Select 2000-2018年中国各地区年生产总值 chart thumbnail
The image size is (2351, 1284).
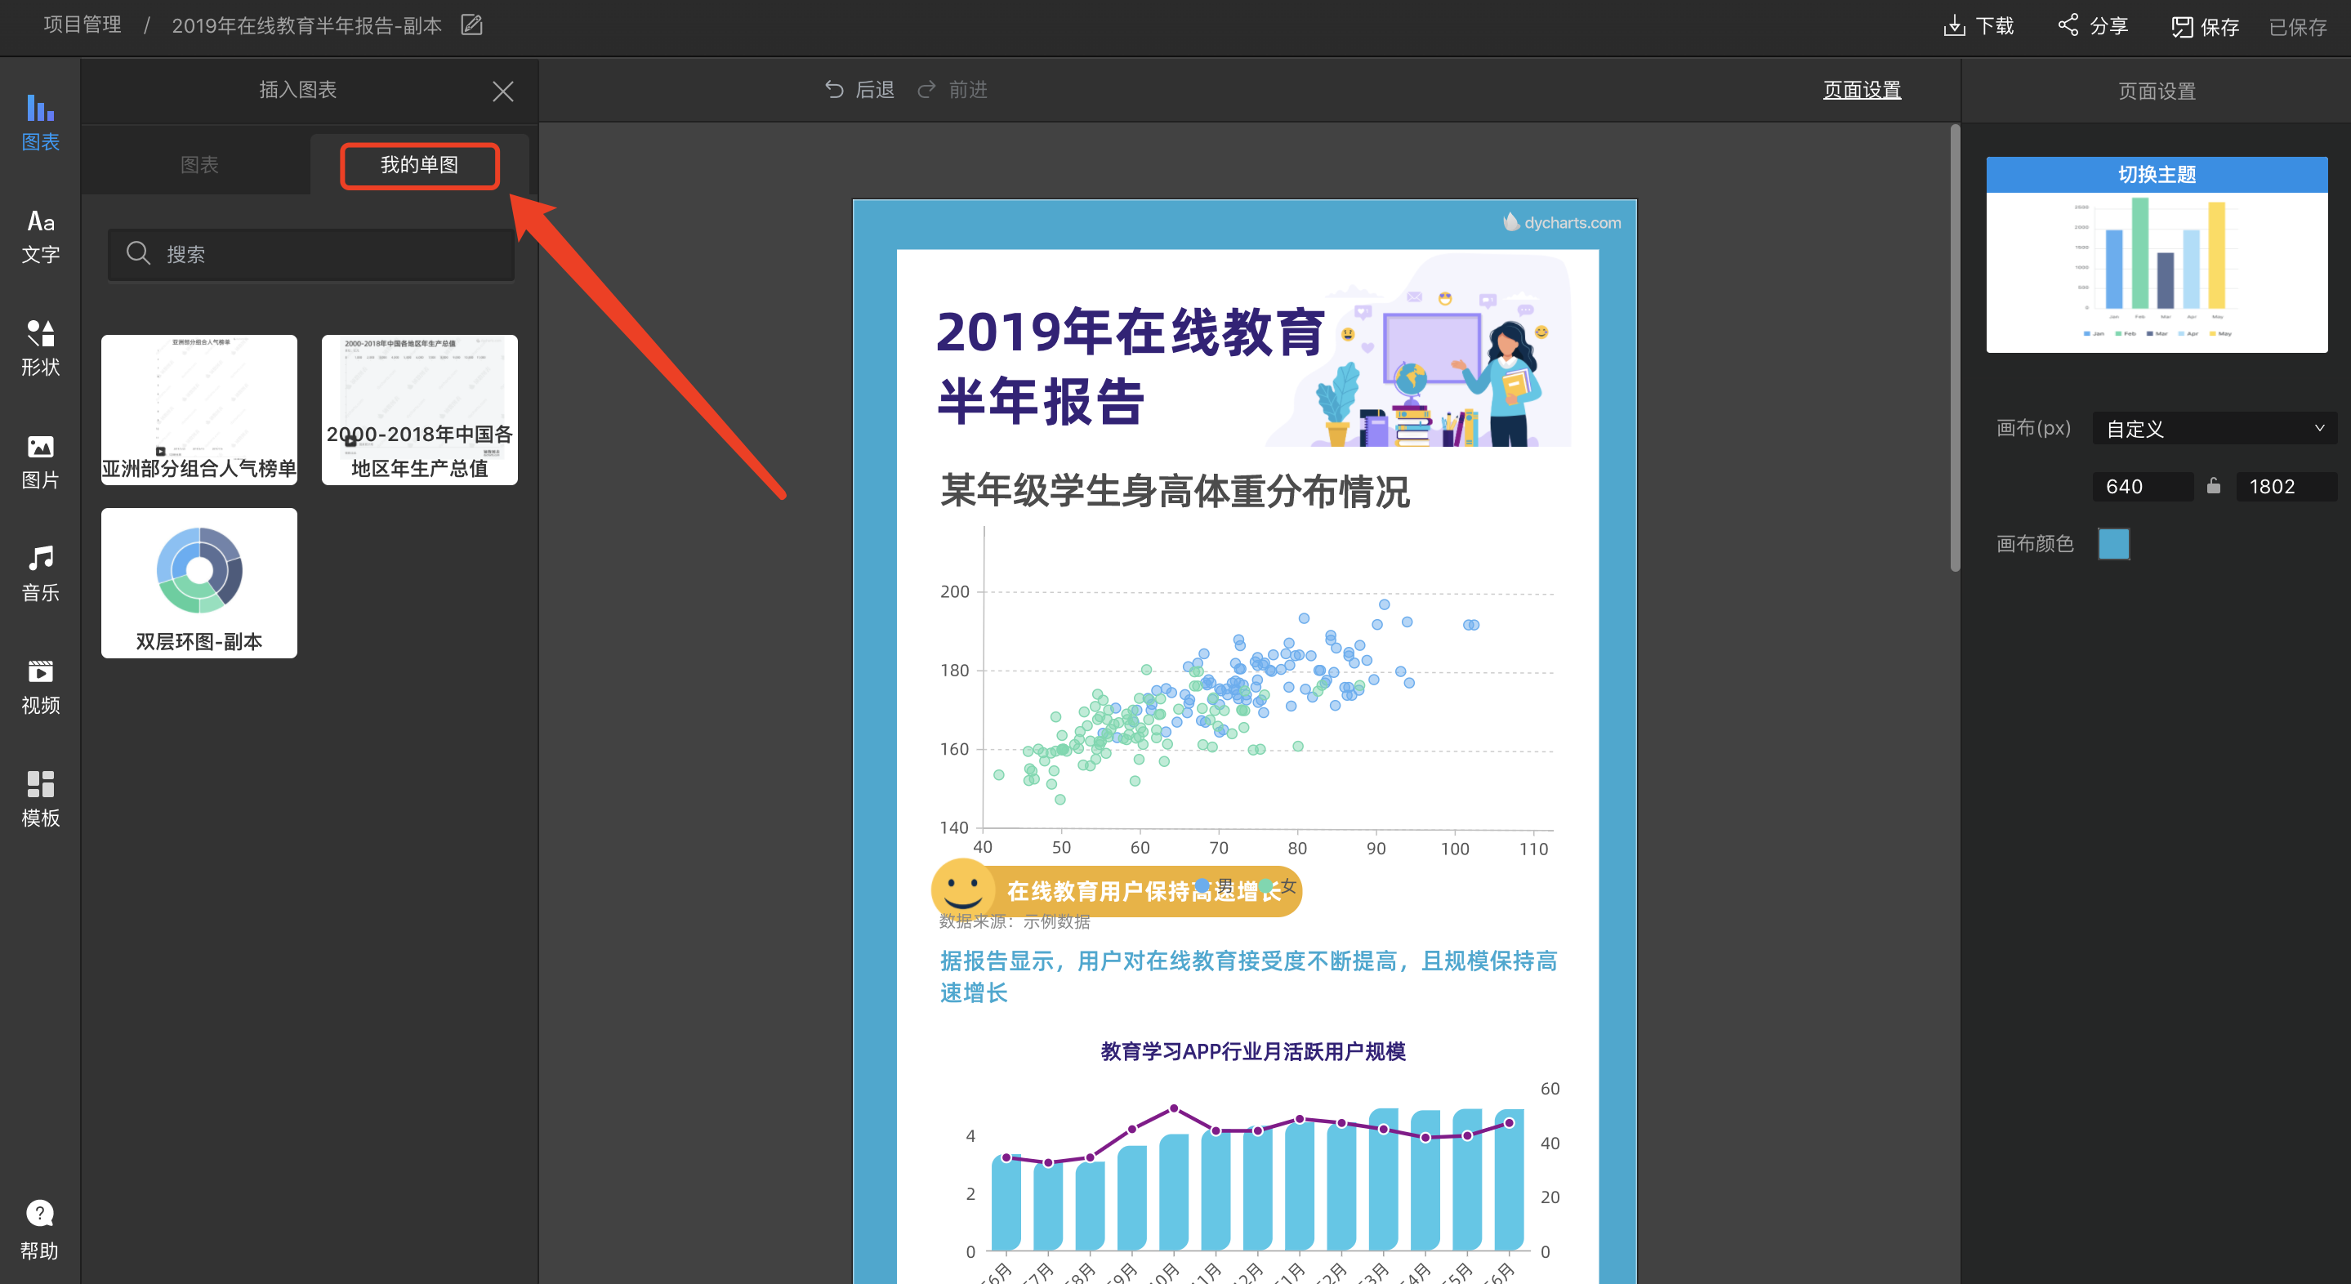[x=420, y=410]
